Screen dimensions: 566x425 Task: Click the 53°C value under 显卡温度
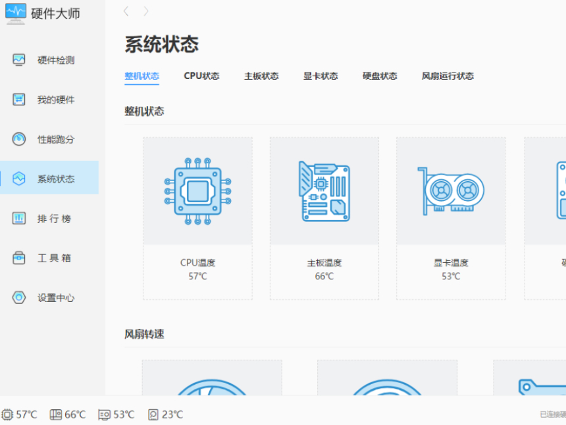[x=451, y=277]
